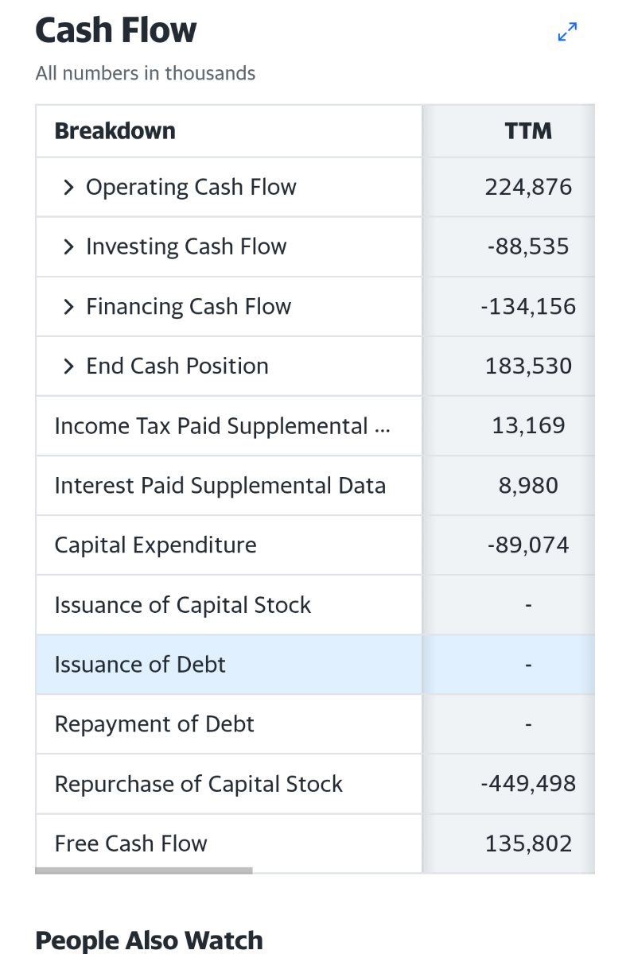Select the Free Cash Flow row

tap(131, 843)
